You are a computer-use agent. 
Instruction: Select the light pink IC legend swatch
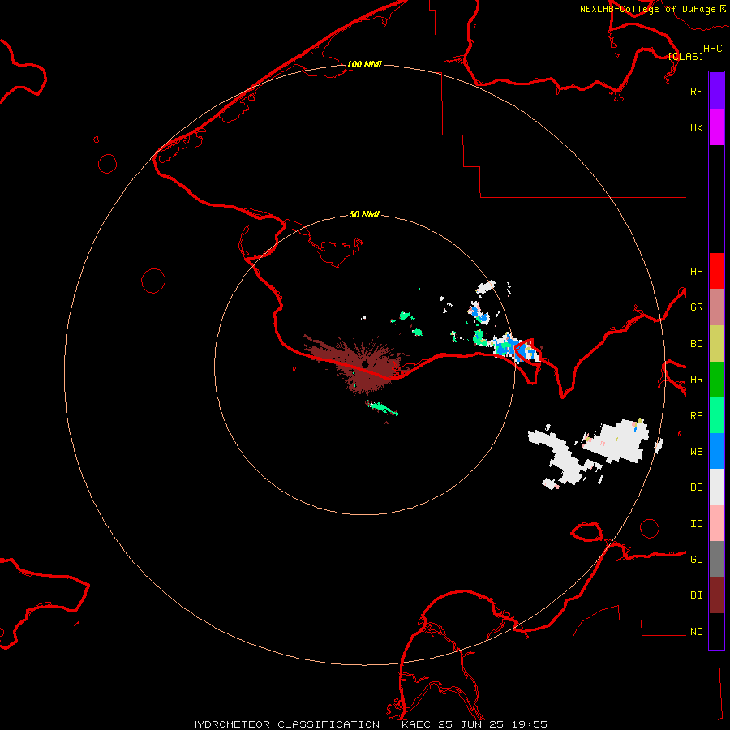click(716, 523)
